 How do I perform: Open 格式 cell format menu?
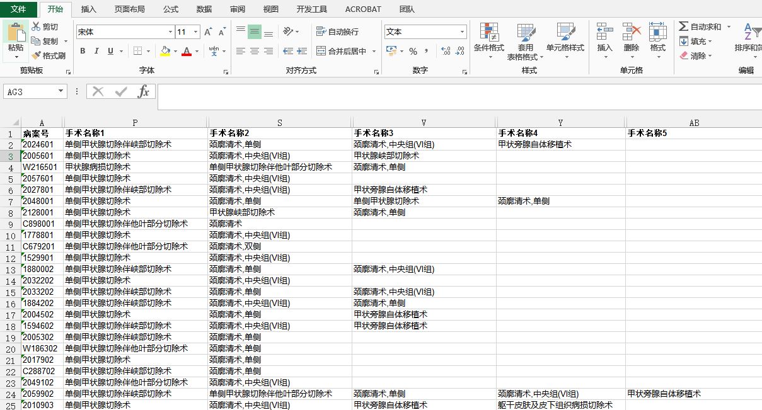coord(658,41)
